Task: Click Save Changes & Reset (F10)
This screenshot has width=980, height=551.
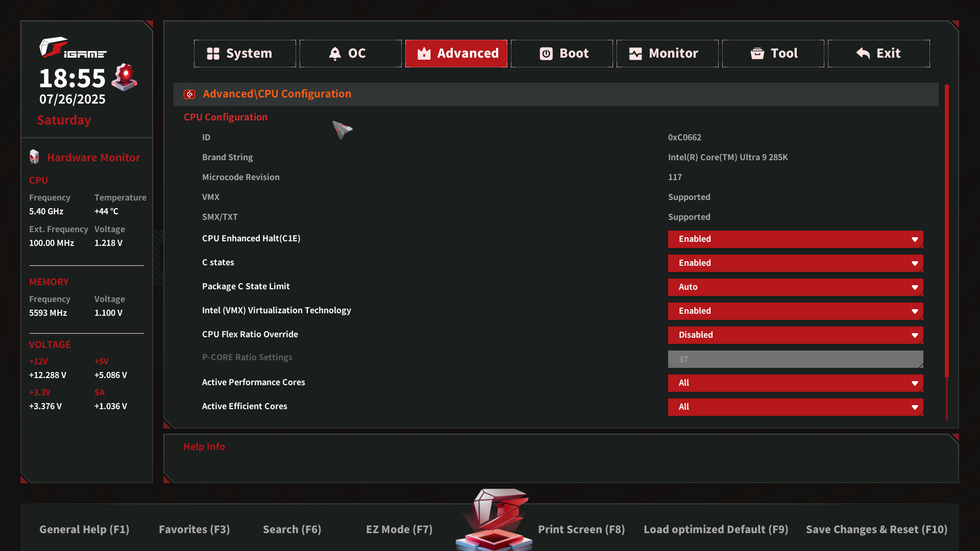Action: (x=876, y=530)
